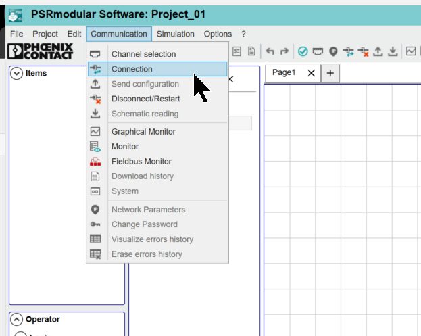Image resolution: width=421 pixels, height=336 pixels.
Task: Add a new page with plus button
Action: pos(330,73)
